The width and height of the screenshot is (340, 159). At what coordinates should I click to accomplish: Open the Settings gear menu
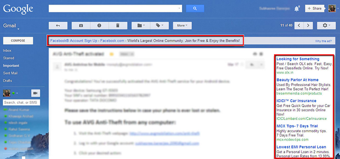(x=326, y=25)
